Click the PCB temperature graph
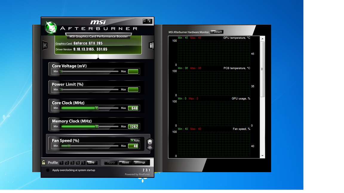The width and height of the screenshot is (344, 193). (x=214, y=83)
